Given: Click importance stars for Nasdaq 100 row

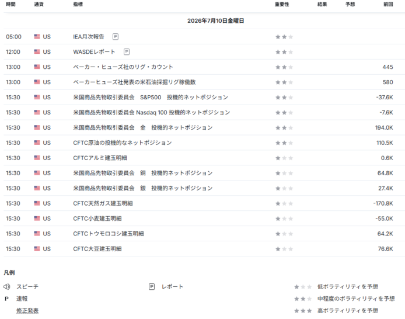Looking at the screenshot, I should (x=284, y=112).
